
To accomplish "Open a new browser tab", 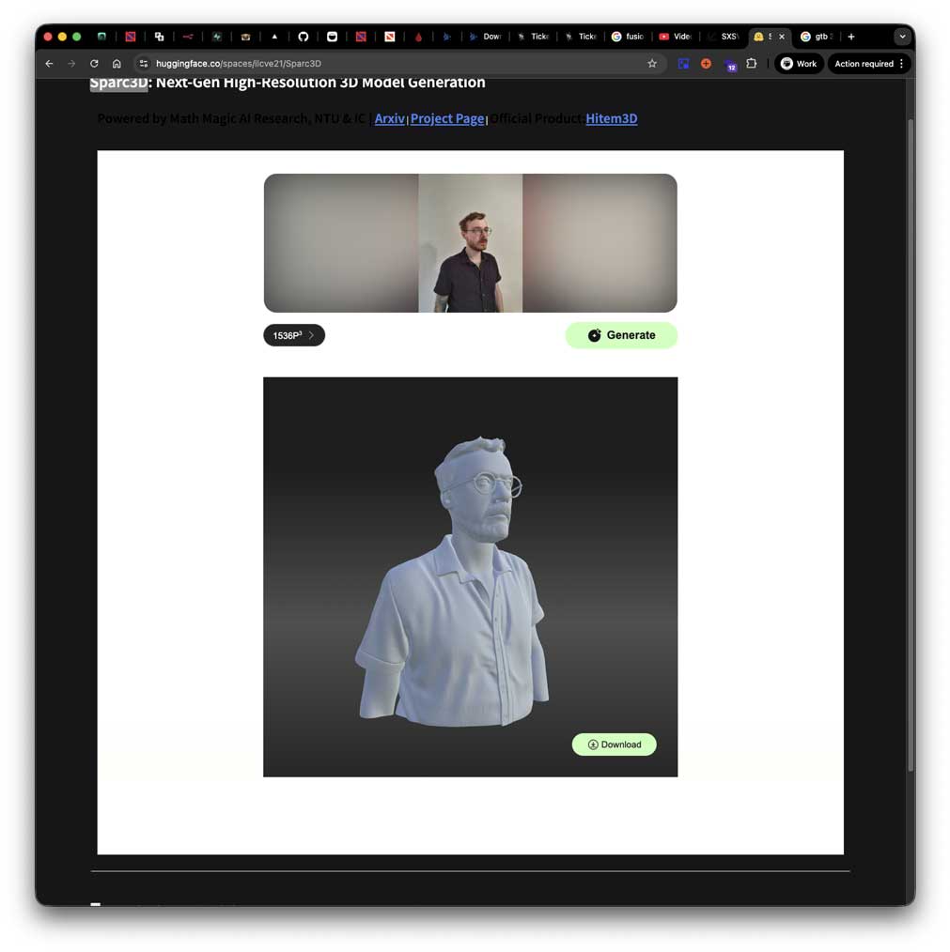I will point(851,37).
